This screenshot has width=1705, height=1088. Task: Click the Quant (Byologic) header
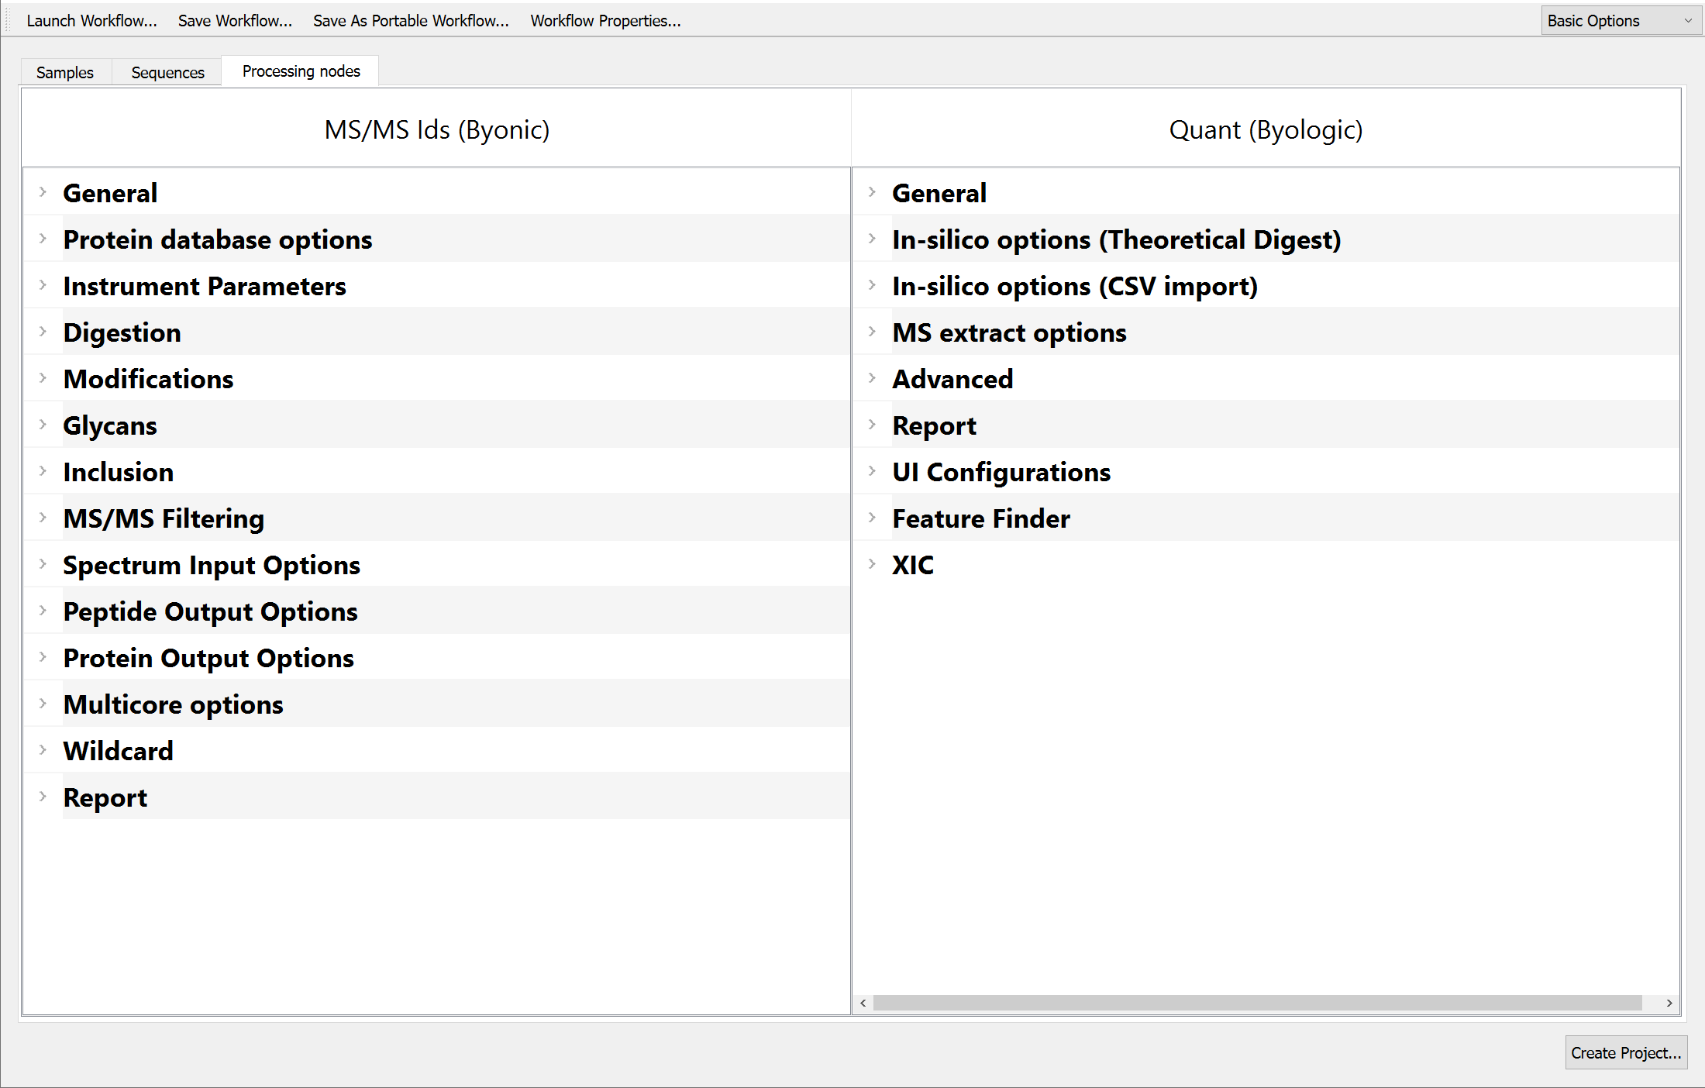coord(1266,129)
